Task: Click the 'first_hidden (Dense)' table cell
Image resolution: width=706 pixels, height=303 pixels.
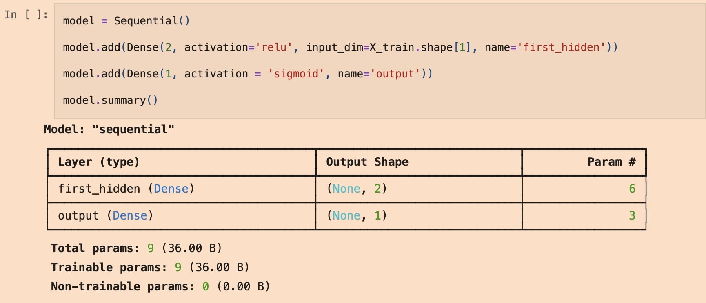Action: (x=182, y=189)
